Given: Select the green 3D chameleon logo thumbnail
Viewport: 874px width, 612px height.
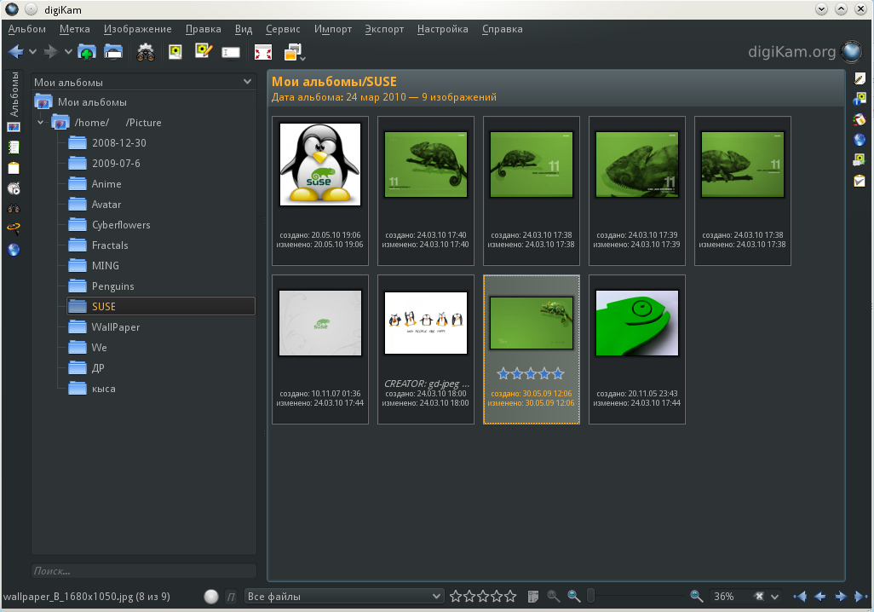Looking at the screenshot, I should coord(637,323).
